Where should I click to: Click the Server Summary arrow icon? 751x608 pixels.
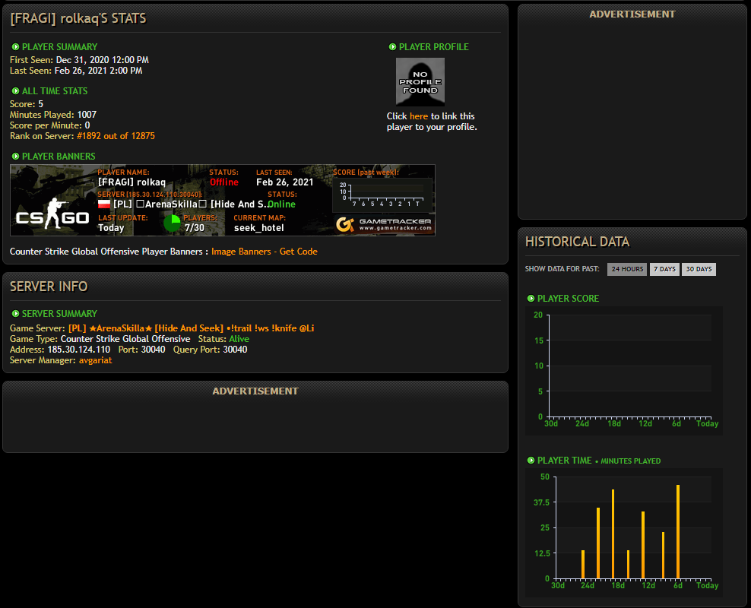[x=15, y=314]
